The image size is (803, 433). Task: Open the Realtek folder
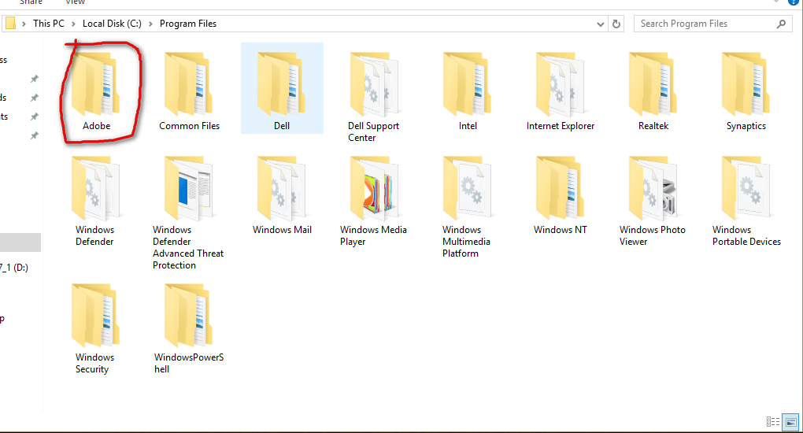pyautogui.click(x=653, y=84)
